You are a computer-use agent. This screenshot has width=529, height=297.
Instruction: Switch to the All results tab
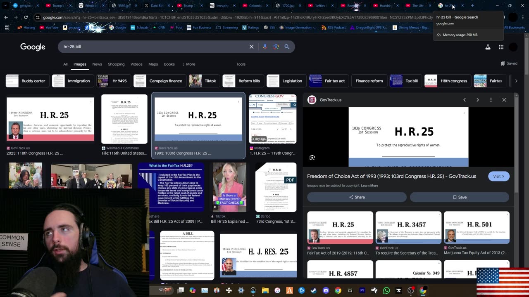[x=65, y=64]
